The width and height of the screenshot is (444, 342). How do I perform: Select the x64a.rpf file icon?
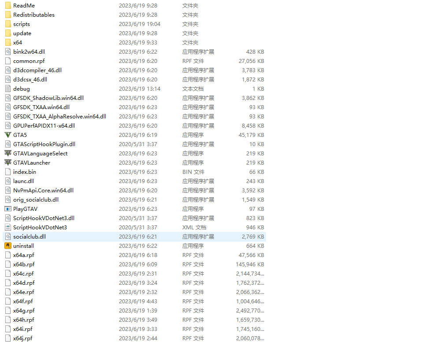(x=8, y=255)
